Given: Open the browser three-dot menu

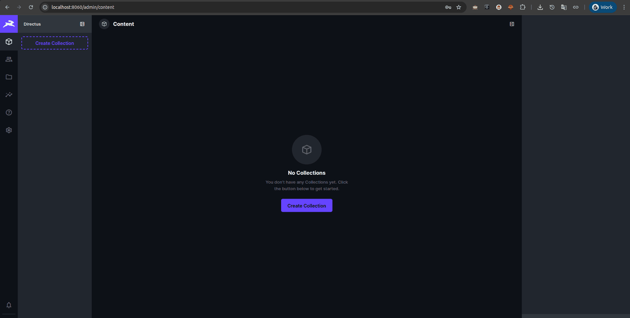Looking at the screenshot, I should [x=624, y=7].
